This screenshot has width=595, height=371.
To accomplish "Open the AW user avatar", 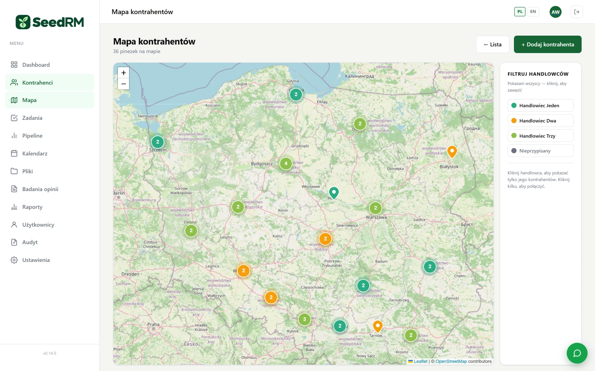I will (x=556, y=12).
